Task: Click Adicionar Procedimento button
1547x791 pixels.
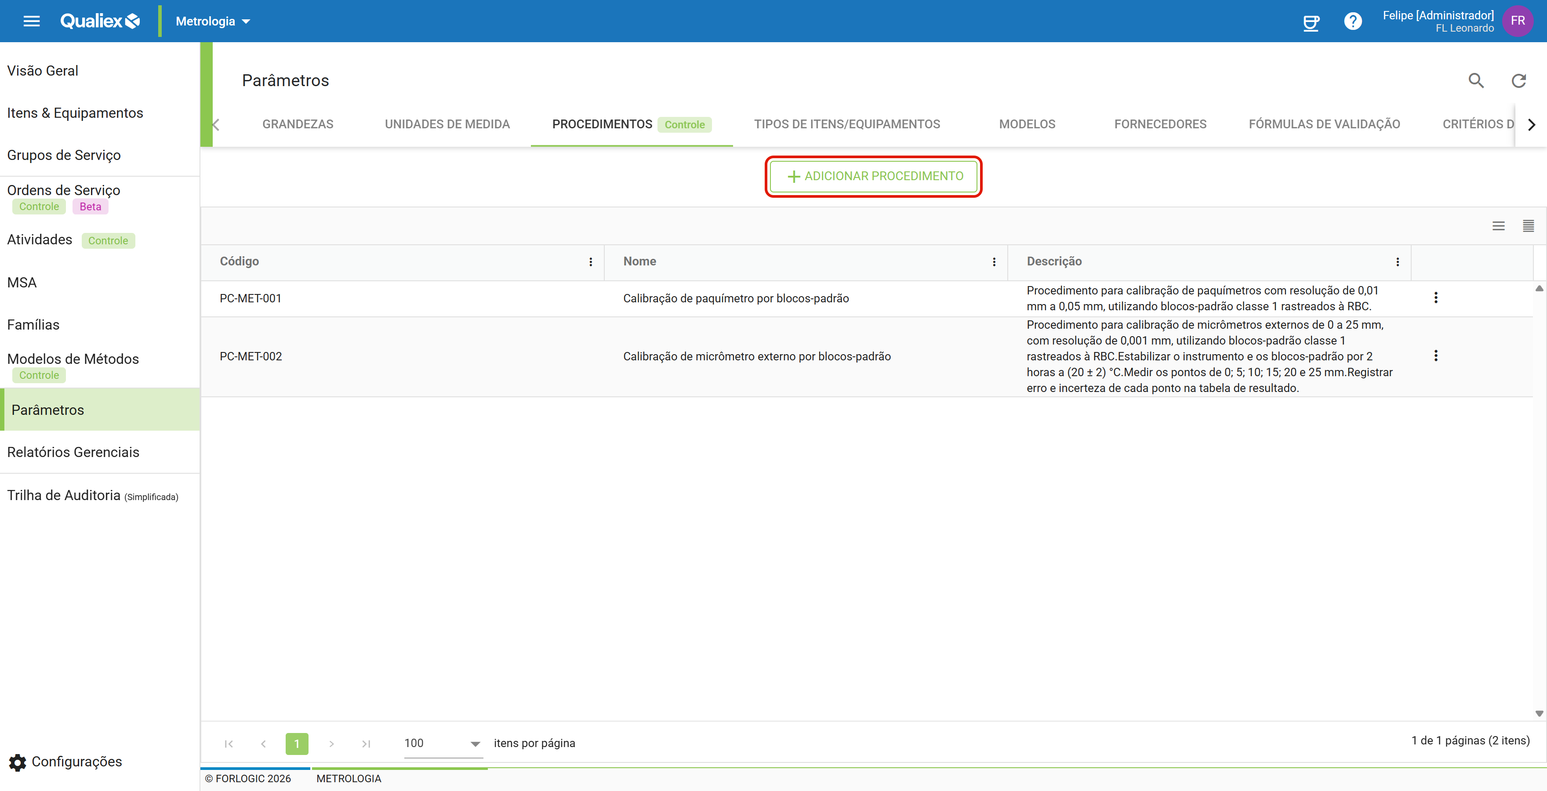Action: point(873,176)
